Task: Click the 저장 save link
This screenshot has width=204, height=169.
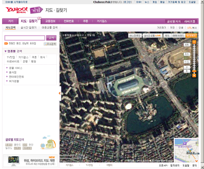Action: point(172,28)
